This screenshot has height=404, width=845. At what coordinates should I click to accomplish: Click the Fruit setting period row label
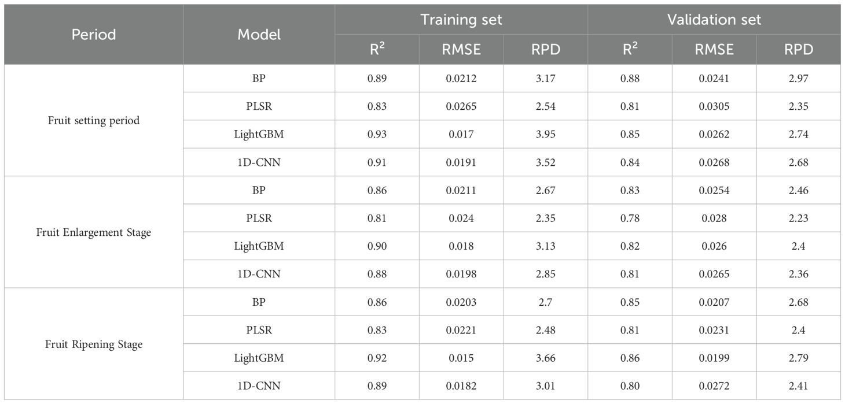pos(94,121)
